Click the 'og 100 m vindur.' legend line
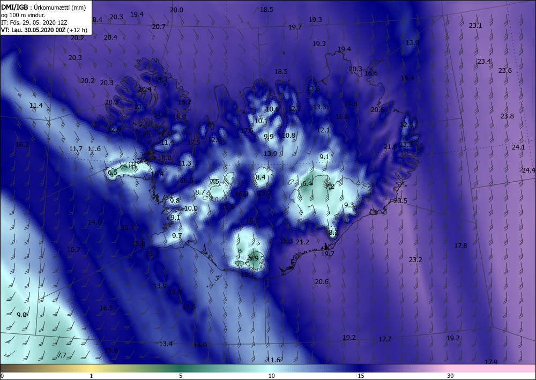Screen dimensions: 536x380 pos(23,15)
